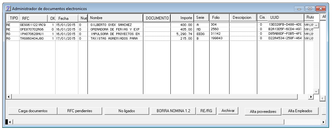332x131 pixels.
Task: Click folio cell 304
Action: pos(213,24)
